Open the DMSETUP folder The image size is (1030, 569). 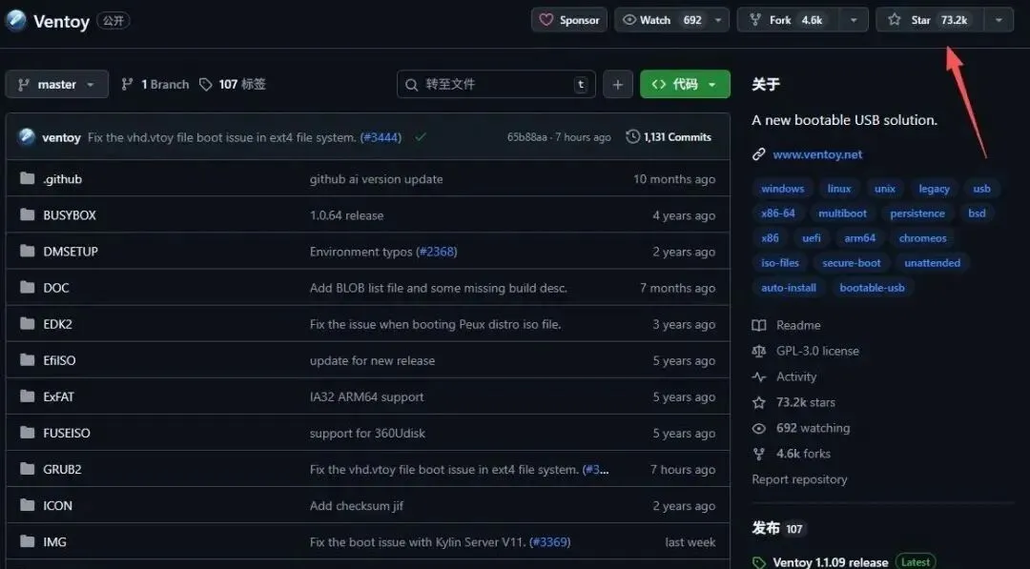pos(71,252)
